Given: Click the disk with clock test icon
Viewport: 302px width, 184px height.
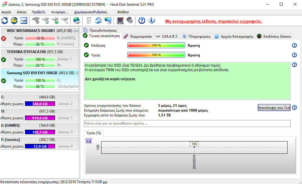Looking at the screenshot, I should pos(46,21).
